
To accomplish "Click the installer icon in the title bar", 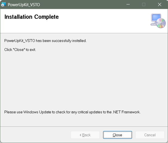I will click(4, 4).
